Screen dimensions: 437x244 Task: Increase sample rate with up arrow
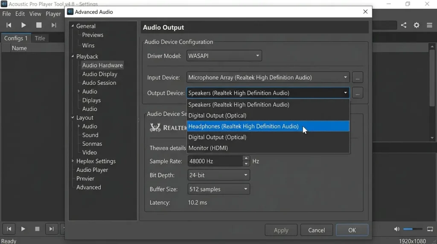tap(246, 158)
